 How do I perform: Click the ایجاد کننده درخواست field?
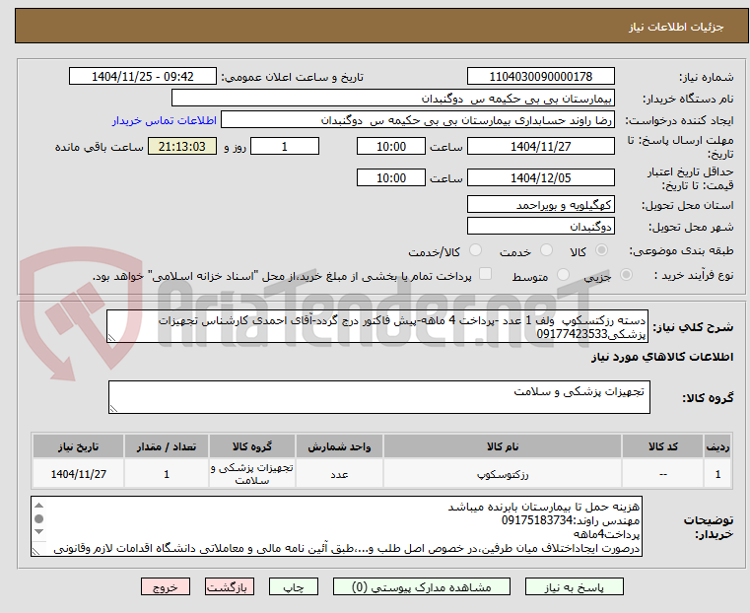418,120
